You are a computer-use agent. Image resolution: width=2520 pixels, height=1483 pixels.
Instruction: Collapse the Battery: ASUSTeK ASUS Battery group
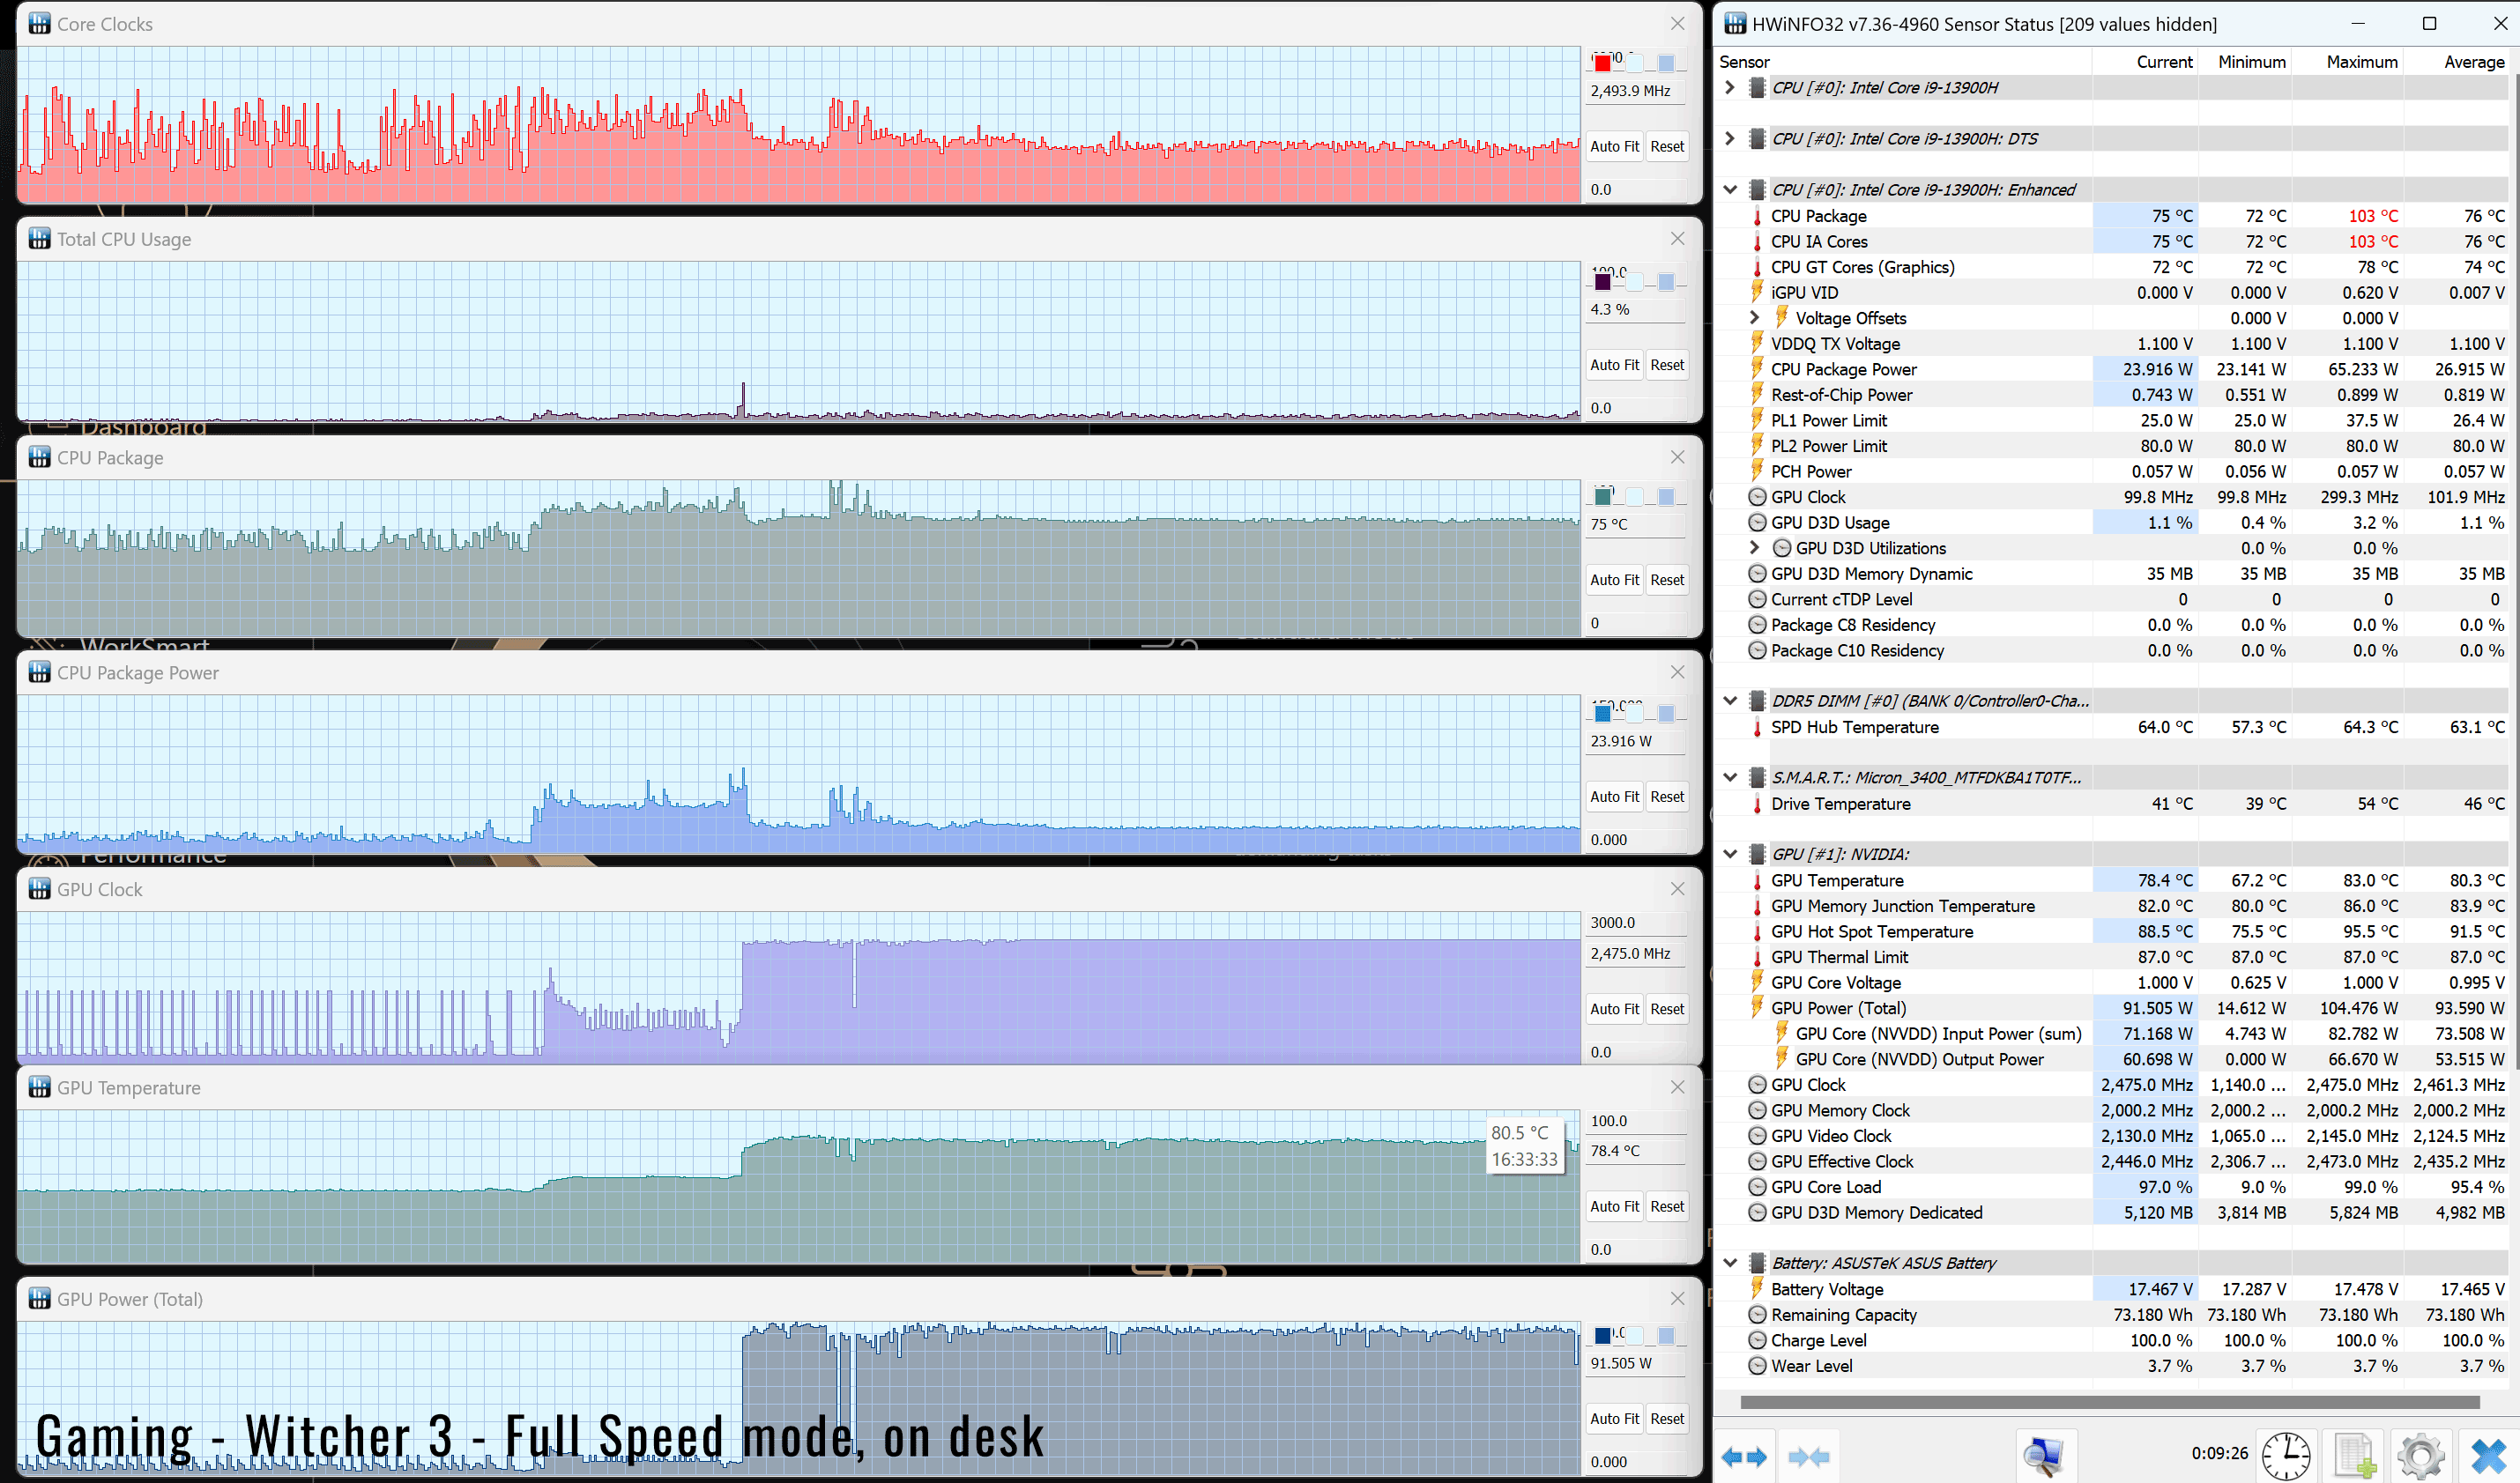pos(1730,1263)
